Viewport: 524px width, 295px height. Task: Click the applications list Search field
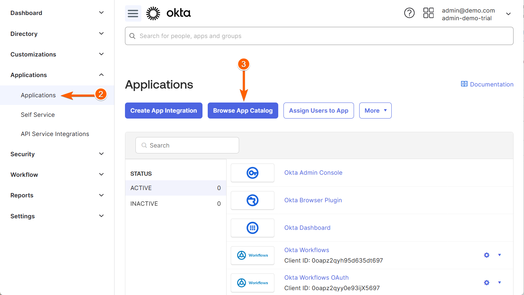click(x=187, y=145)
